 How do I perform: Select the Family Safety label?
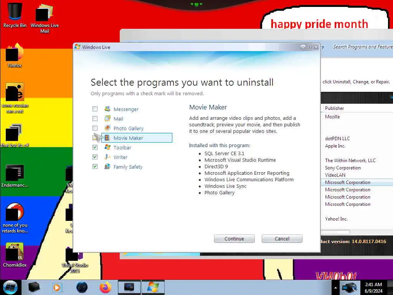pyautogui.click(x=128, y=167)
